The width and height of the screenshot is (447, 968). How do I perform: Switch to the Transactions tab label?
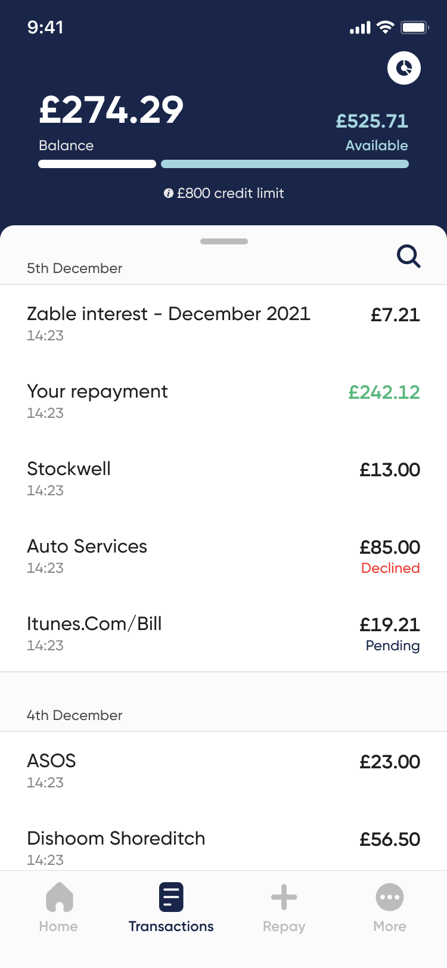coord(171,926)
